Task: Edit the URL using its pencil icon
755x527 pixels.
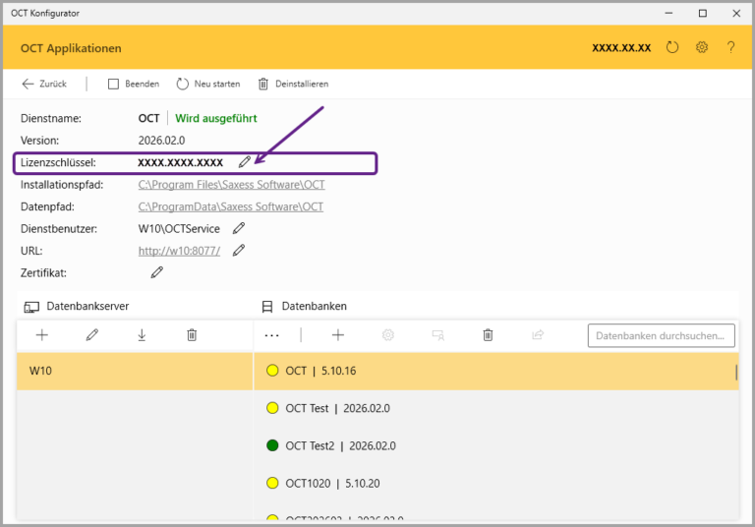Action: 238,251
